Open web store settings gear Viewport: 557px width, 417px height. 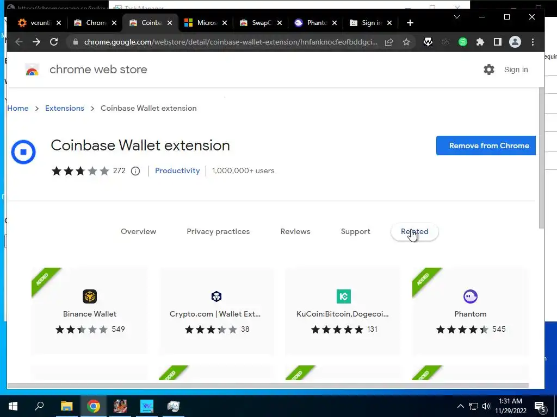[x=489, y=69]
